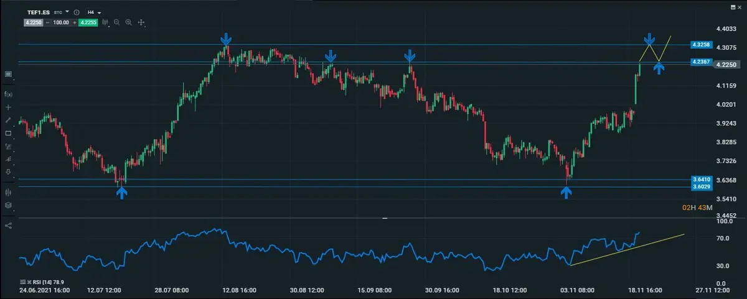Image resolution: width=747 pixels, height=299 pixels.
Task: Increase volume with the plus button
Action: click(x=73, y=22)
